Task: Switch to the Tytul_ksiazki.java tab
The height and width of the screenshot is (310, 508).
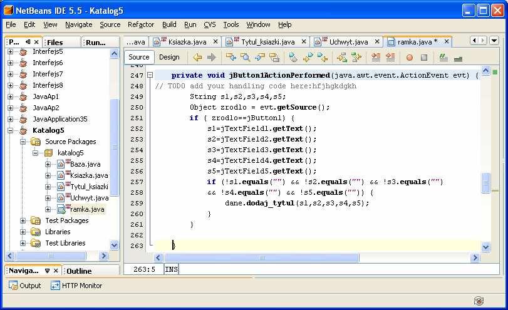Action: (x=267, y=42)
